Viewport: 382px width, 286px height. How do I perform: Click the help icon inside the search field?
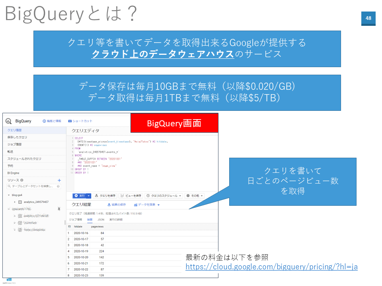click(58, 186)
